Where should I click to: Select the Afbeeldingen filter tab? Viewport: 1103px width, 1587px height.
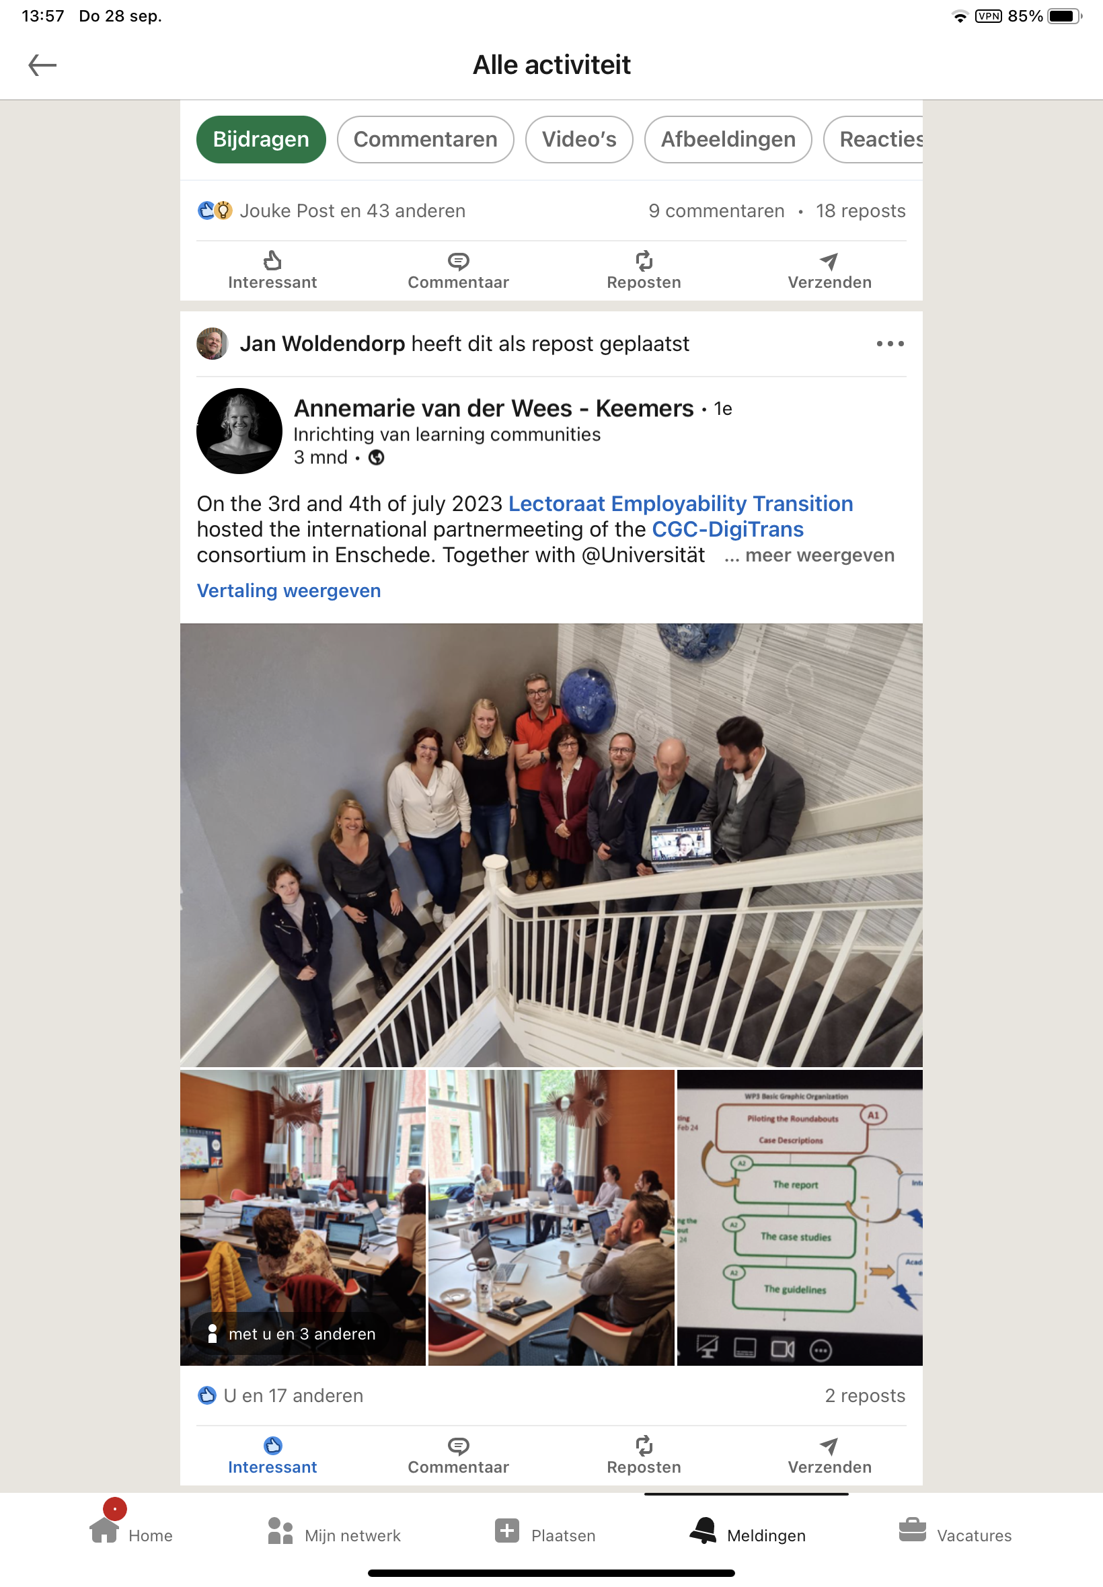coord(728,140)
